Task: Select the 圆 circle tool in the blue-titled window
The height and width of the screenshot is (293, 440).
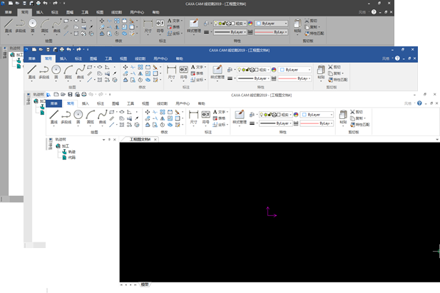Action: (56, 71)
